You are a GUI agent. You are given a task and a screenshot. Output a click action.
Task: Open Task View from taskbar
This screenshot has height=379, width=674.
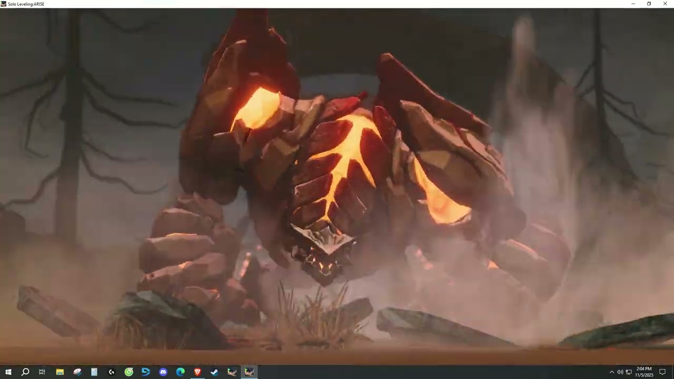(42, 372)
